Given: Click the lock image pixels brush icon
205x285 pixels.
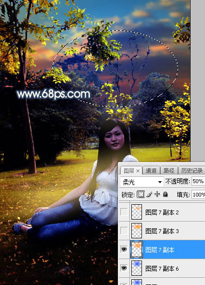Looking at the screenshot, I should pos(149,194).
